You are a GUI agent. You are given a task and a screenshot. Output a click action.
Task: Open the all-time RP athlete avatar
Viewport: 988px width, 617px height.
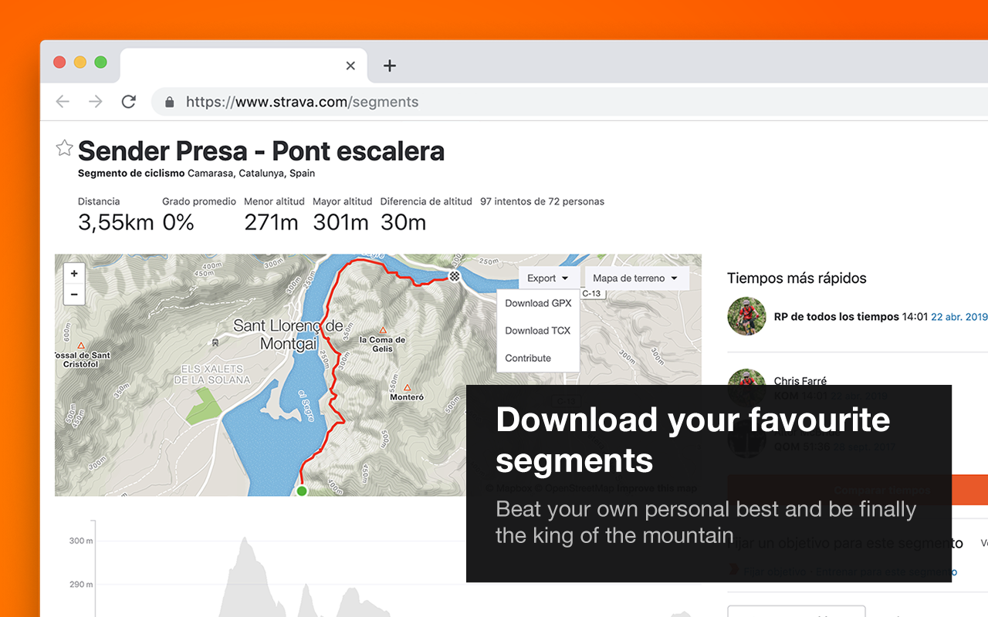click(746, 316)
